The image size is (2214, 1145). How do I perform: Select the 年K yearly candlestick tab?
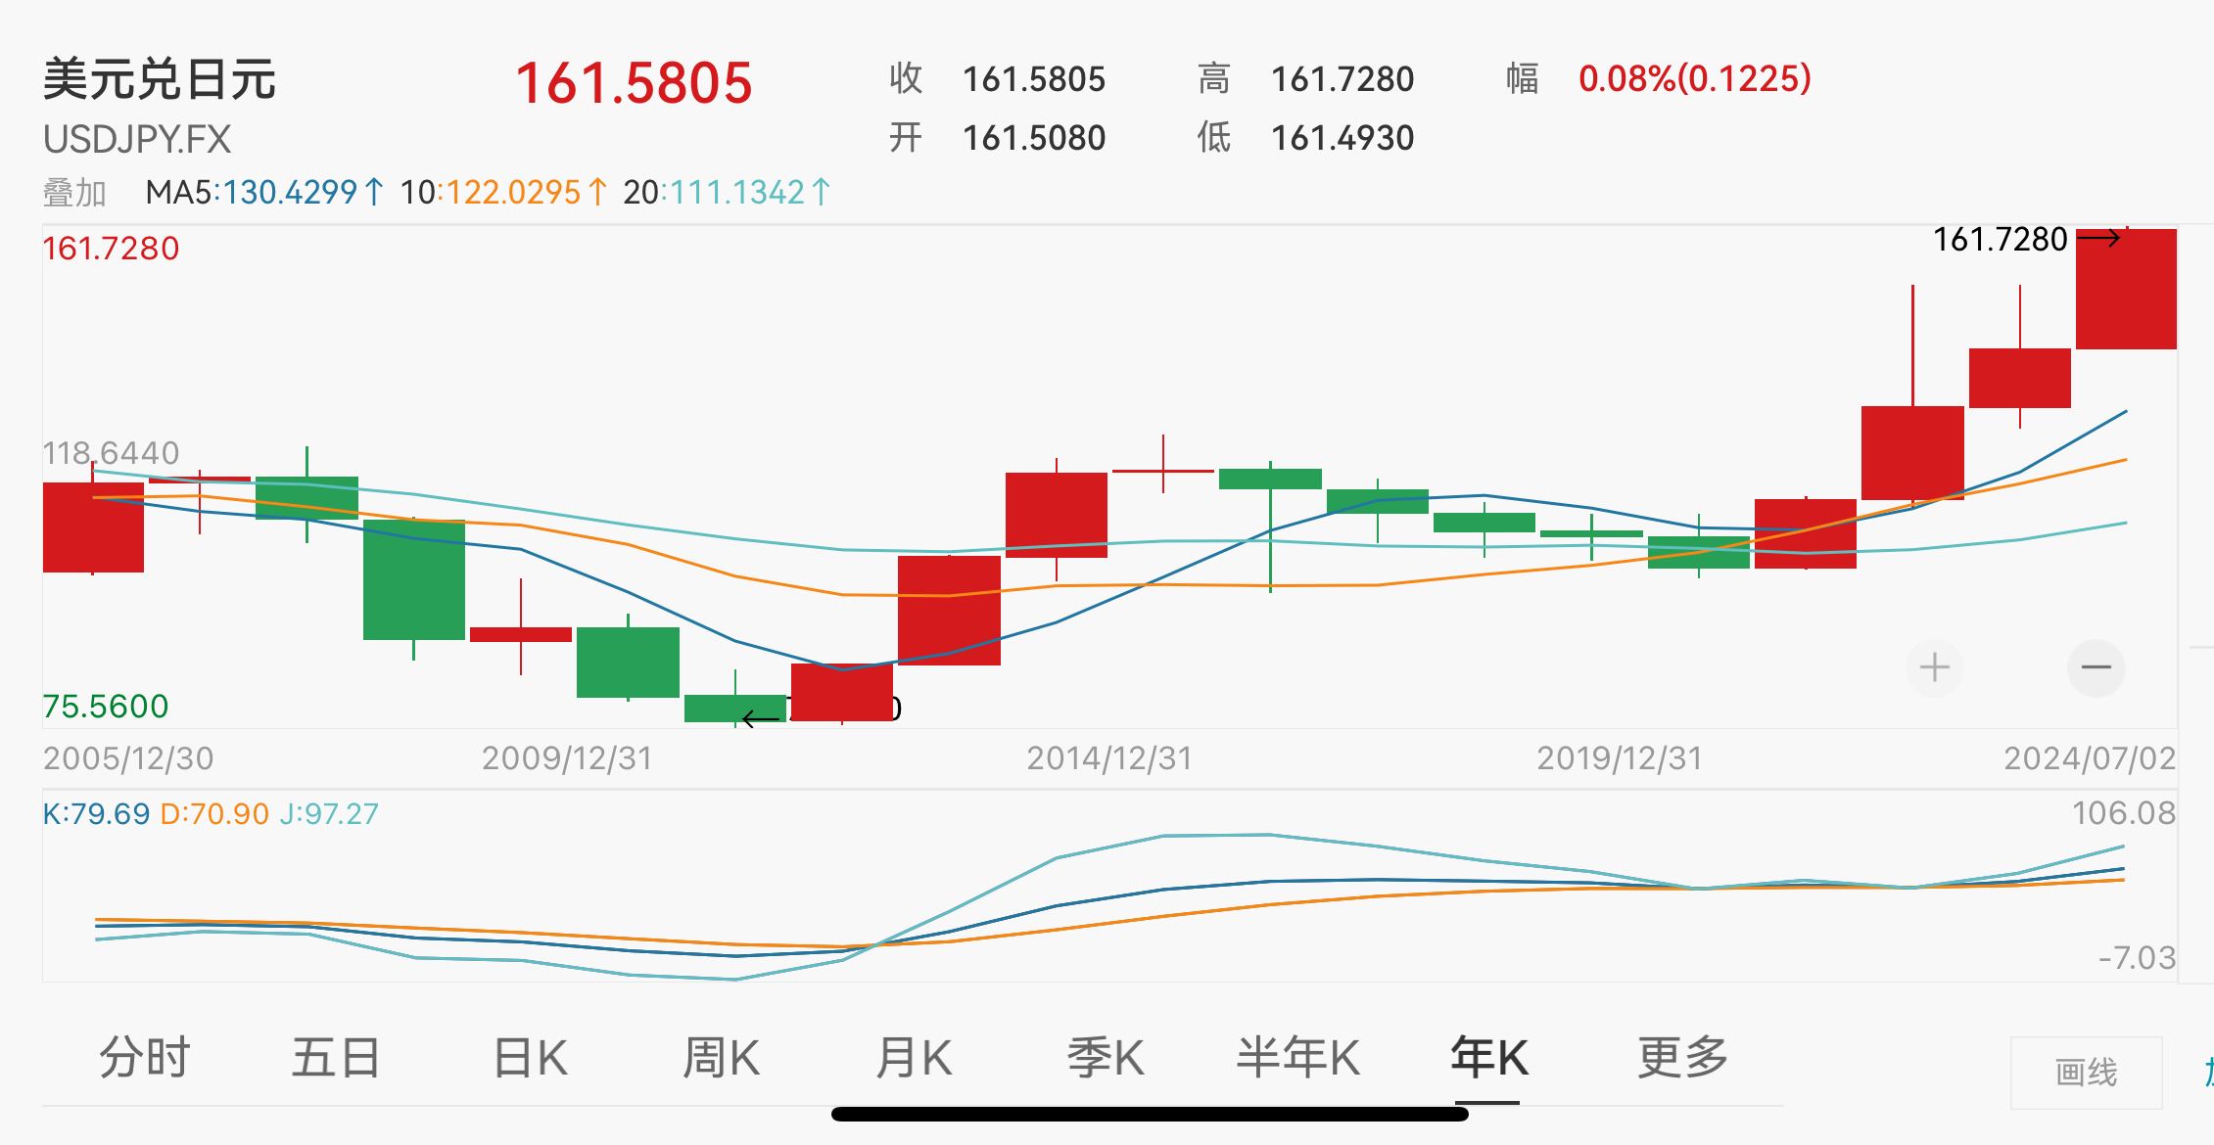1489,1058
